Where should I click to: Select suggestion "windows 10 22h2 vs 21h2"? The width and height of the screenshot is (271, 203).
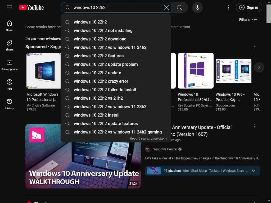(116, 98)
